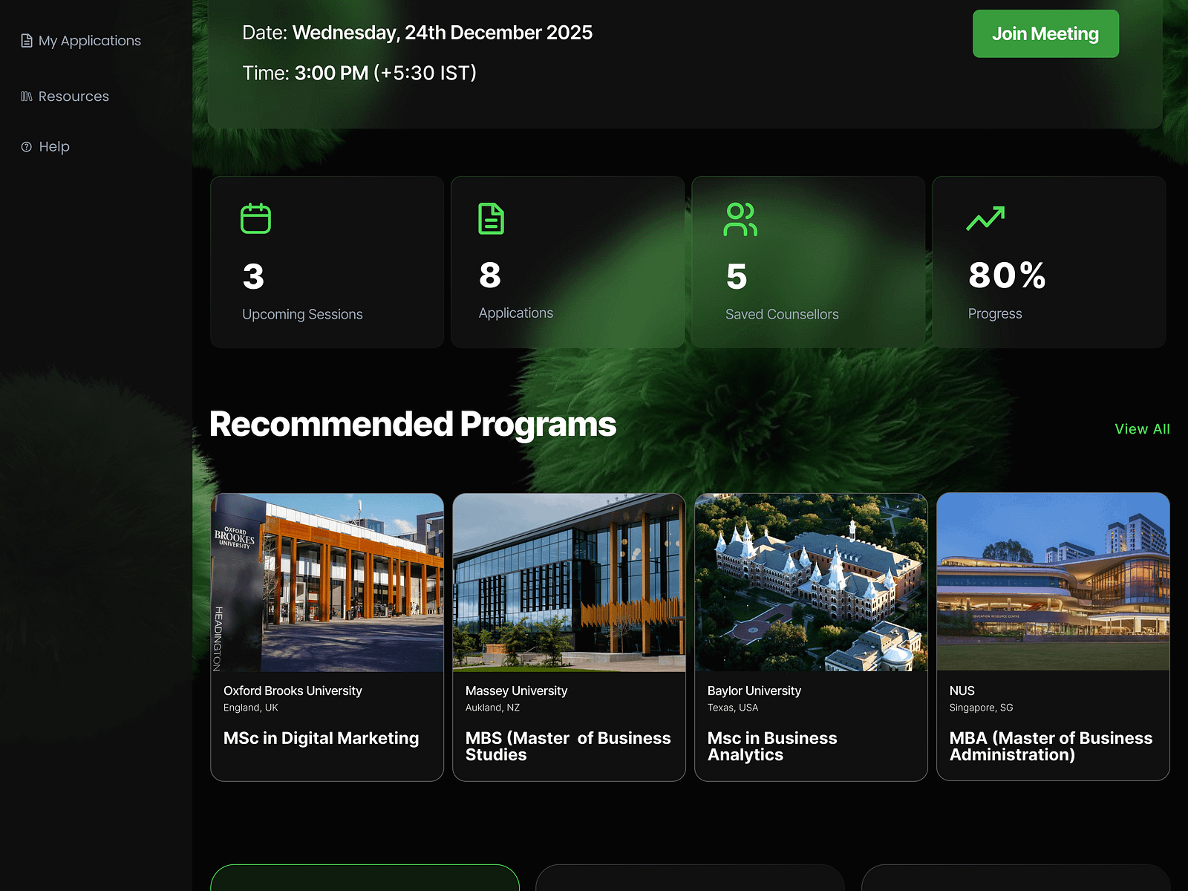Click the document icon on Applications card
Screen dimensions: 1188x891
tap(491, 218)
